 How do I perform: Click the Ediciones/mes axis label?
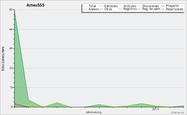tap(3, 59)
